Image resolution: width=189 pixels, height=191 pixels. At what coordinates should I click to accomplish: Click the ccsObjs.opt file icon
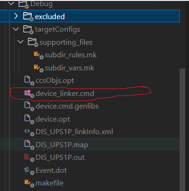pyautogui.click(x=29, y=81)
